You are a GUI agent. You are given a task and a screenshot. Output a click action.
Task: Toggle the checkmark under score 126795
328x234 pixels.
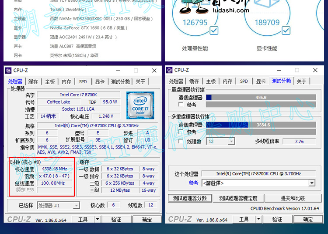(214, 31)
